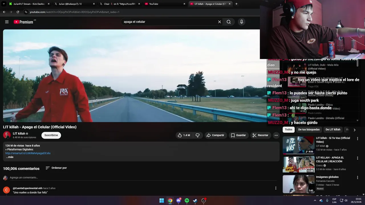
Task: Close the LIT killah video tab
Action: (x=230, y=4)
